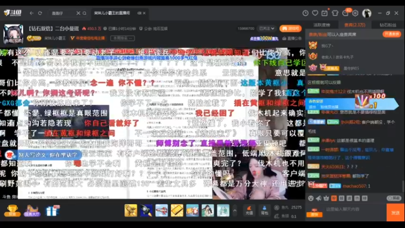Send the colorful card gift
The width and height of the screenshot is (405, 228).
tap(192, 210)
